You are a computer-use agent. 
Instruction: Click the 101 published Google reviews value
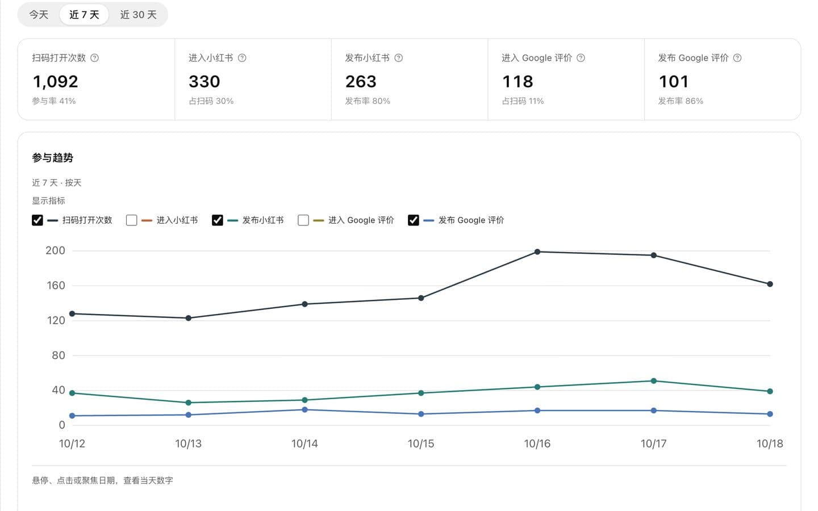tap(674, 82)
